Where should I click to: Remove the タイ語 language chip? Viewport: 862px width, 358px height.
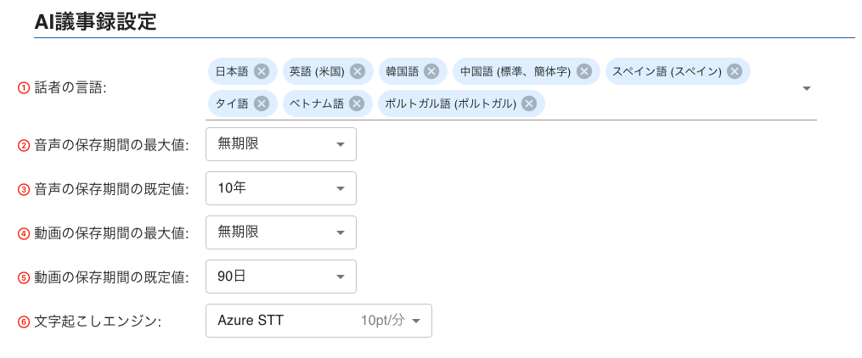click(x=262, y=103)
